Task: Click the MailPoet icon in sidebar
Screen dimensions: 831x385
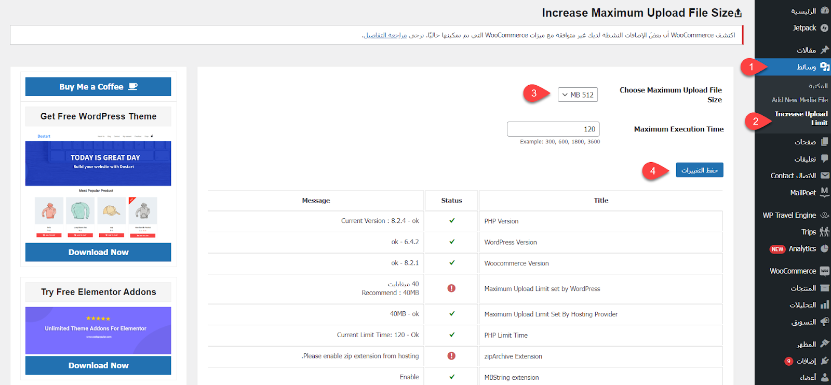Action: tap(824, 192)
